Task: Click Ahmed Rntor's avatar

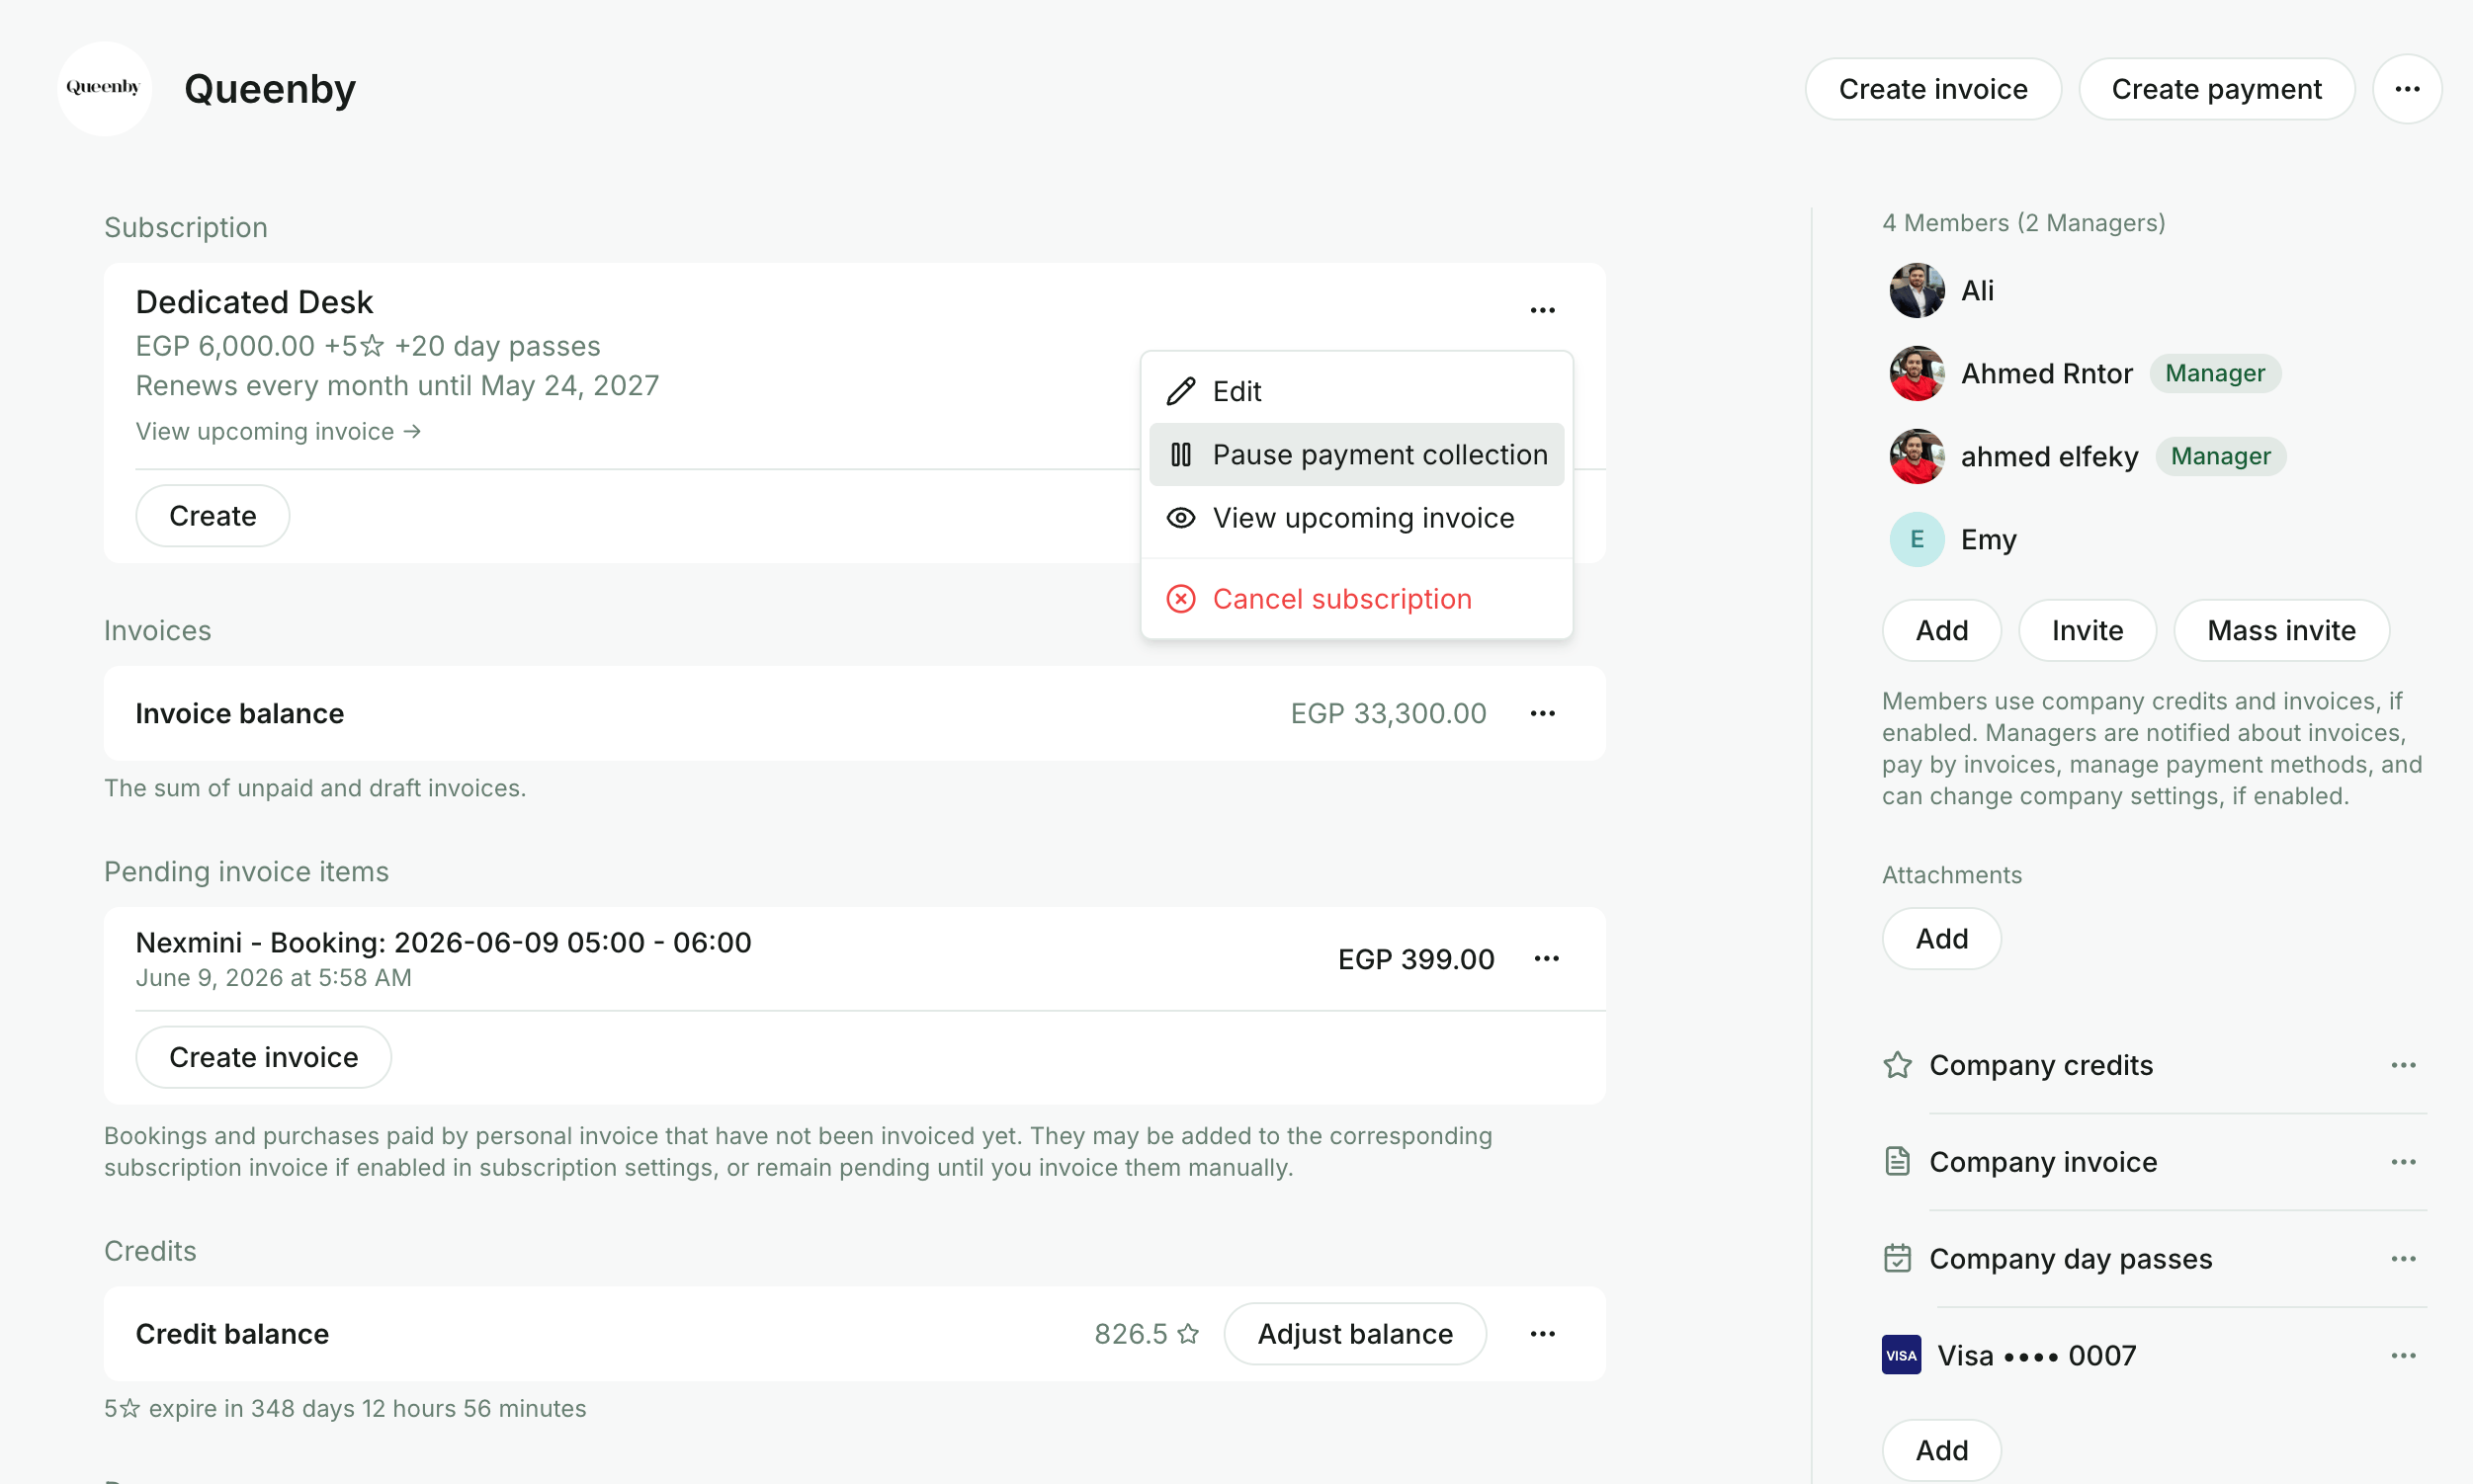Action: click(x=1916, y=373)
